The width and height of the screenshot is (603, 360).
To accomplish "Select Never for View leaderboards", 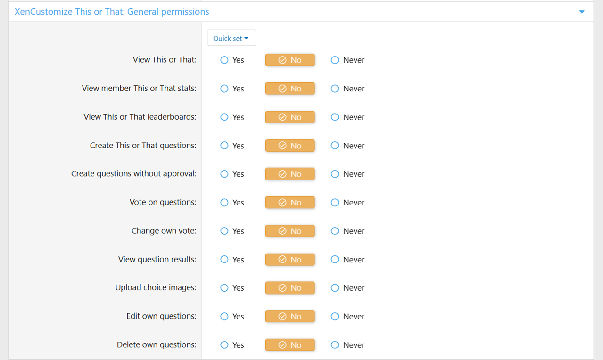I will click(x=347, y=117).
